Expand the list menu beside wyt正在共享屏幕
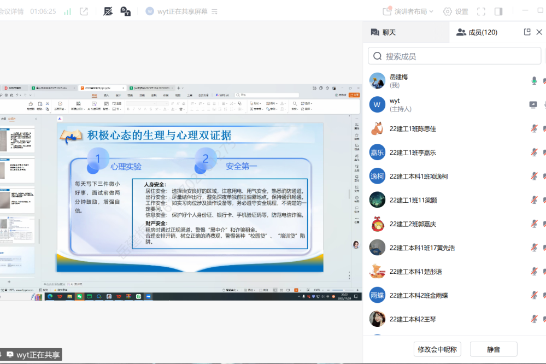546x364 pixels. click(x=214, y=11)
